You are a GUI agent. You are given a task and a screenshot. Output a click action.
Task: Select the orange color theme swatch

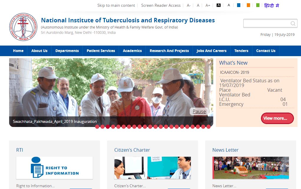coord(248,5)
